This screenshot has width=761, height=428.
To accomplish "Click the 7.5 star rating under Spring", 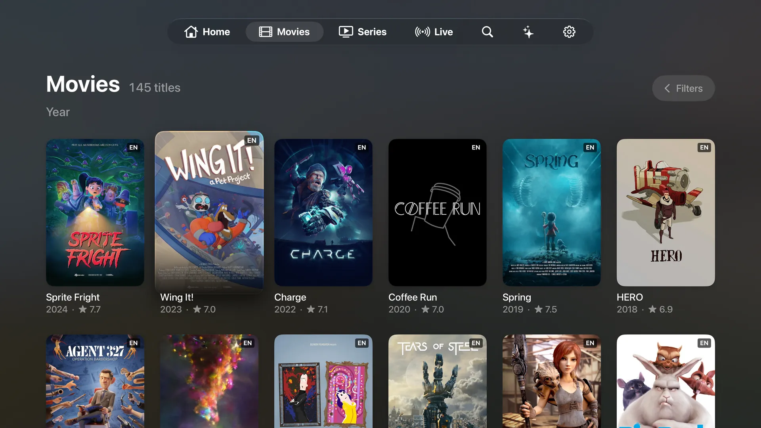I will point(546,309).
